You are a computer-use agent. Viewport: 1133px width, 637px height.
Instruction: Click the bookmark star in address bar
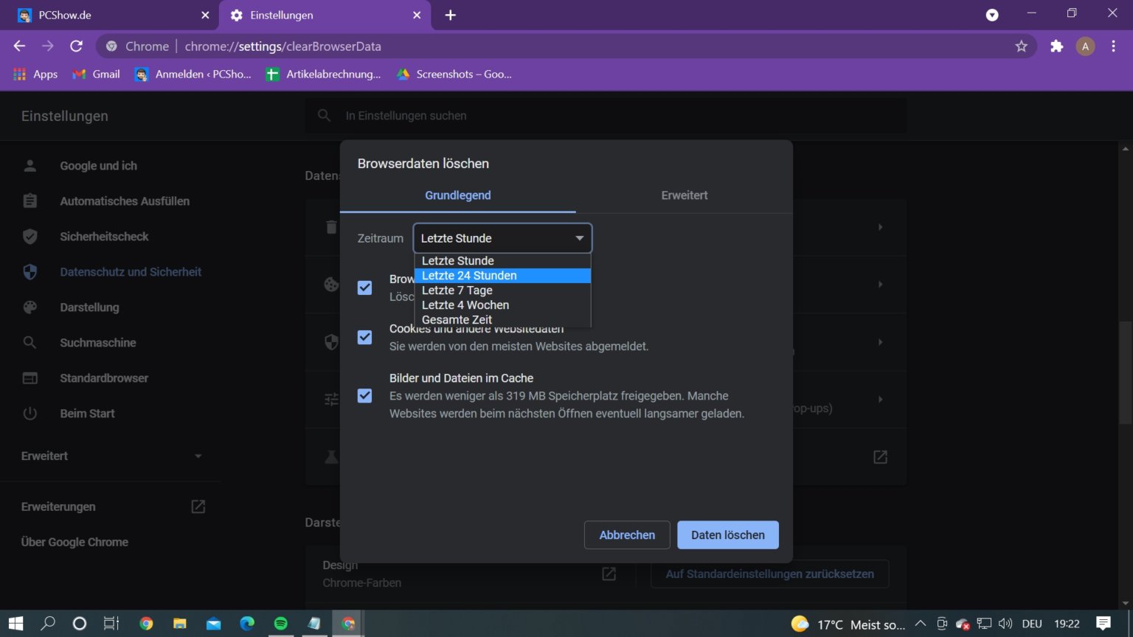(x=1022, y=46)
